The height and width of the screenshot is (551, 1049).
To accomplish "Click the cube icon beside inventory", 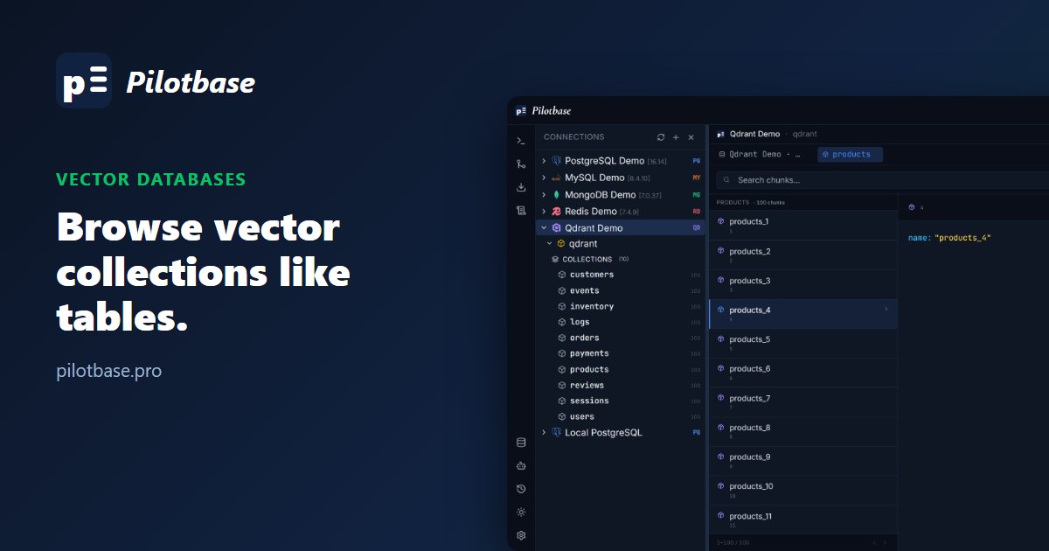I will pyautogui.click(x=562, y=306).
